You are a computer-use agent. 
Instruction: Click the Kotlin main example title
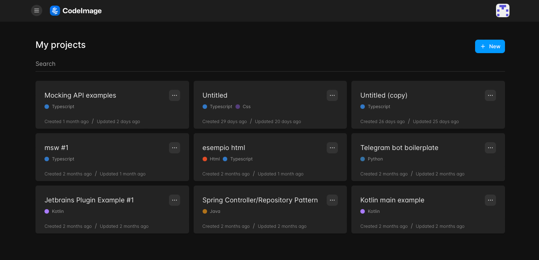pyautogui.click(x=392, y=200)
